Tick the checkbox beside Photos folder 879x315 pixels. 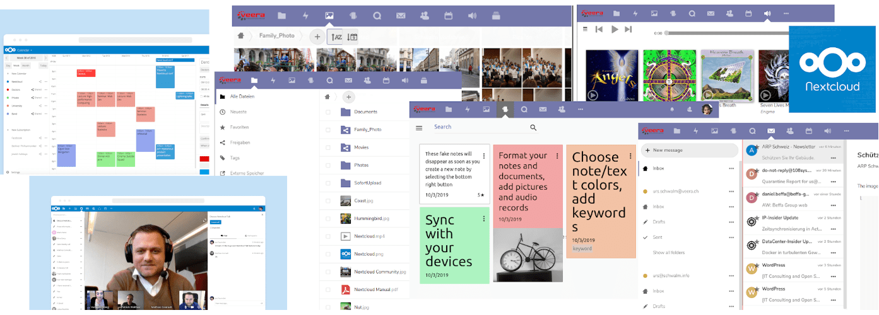327,165
